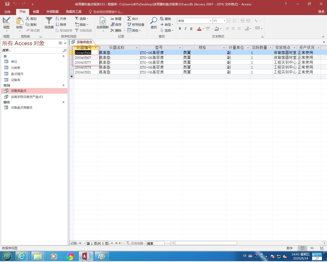Click 告诉我您想要做什么 search box
The width and height of the screenshot is (327, 262).
pos(106,12)
